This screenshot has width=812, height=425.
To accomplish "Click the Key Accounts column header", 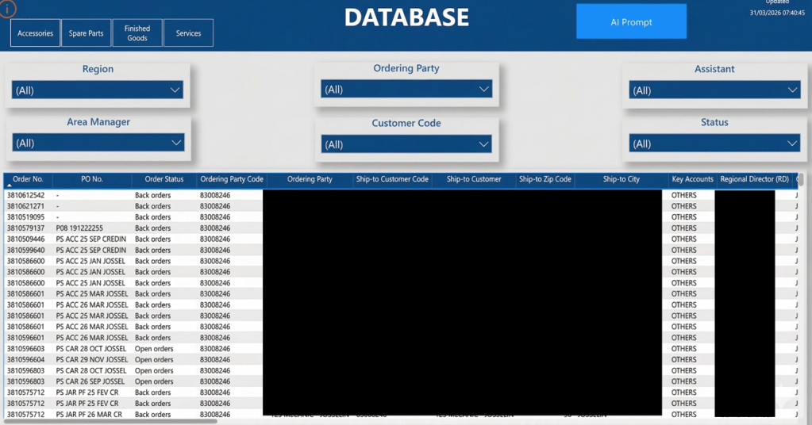I will (x=692, y=179).
